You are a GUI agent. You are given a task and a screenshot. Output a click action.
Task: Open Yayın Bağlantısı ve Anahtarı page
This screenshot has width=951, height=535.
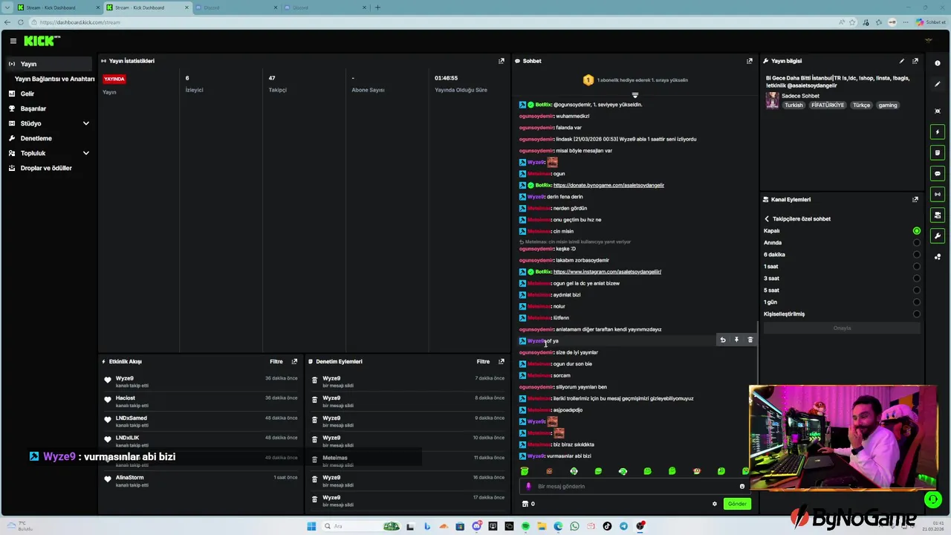point(54,79)
